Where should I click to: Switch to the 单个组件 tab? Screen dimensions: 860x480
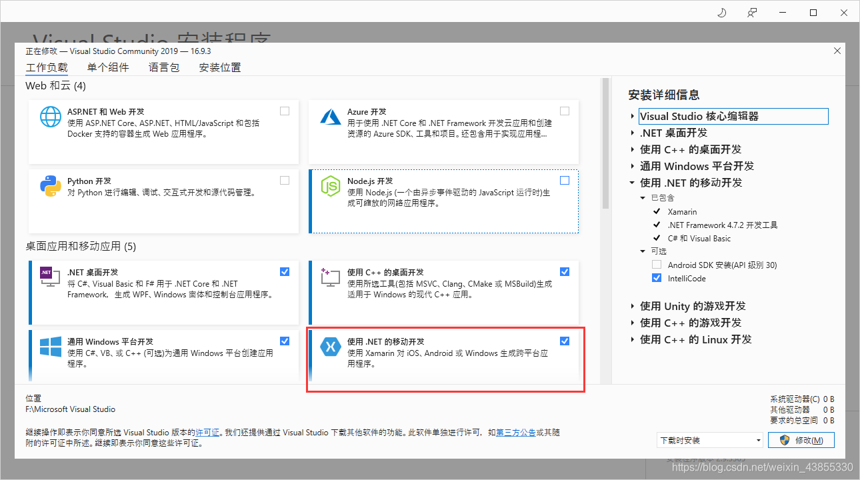[108, 67]
